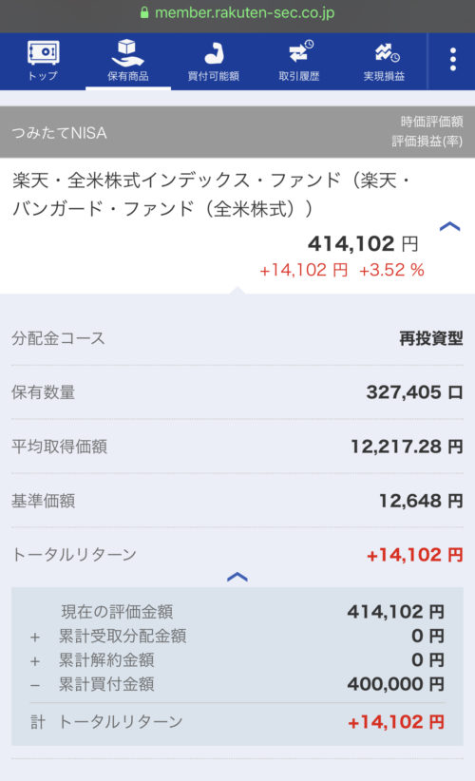
Task: Tap the 時価評価額 column header text
Action: pyautogui.click(x=431, y=122)
